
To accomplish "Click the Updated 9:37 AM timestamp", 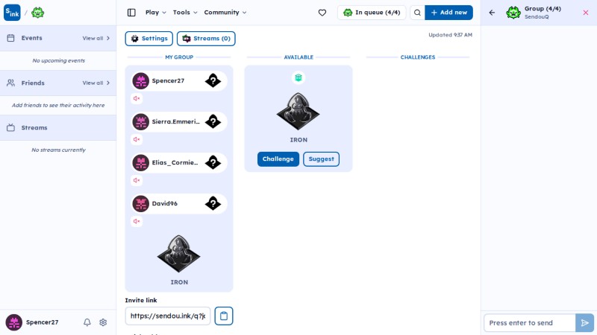I will point(450,35).
